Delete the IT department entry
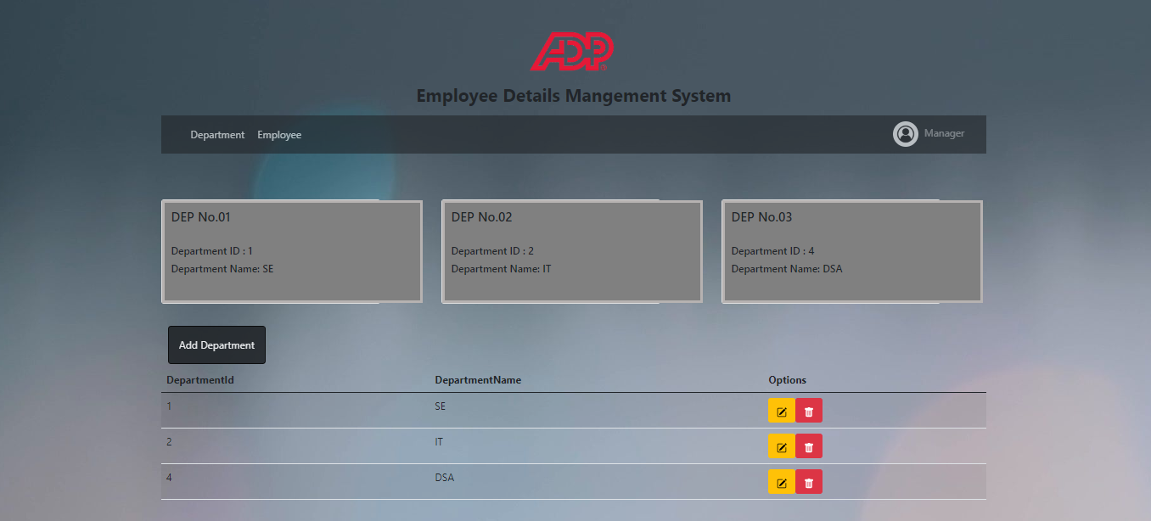The height and width of the screenshot is (521, 1151). tap(807, 445)
